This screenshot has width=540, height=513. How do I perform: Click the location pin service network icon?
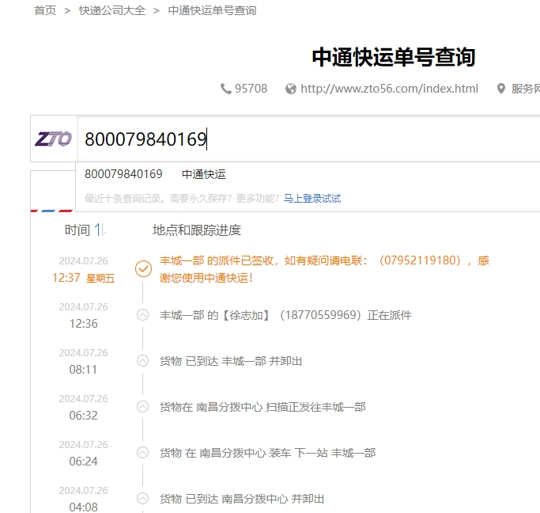point(501,89)
